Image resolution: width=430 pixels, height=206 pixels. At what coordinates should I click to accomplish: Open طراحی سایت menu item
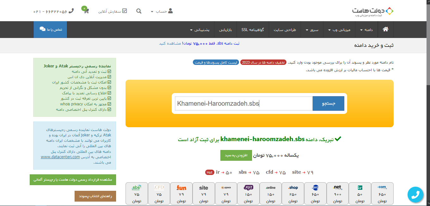click(285, 30)
